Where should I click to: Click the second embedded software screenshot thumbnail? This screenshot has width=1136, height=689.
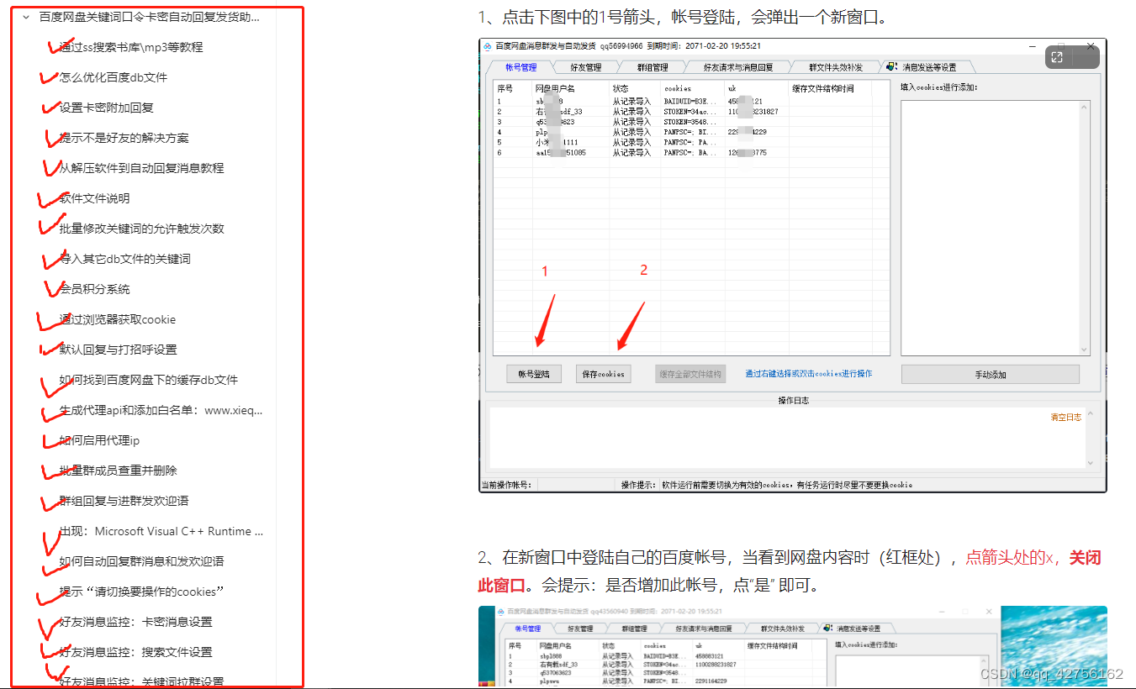[x=792, y=647]
